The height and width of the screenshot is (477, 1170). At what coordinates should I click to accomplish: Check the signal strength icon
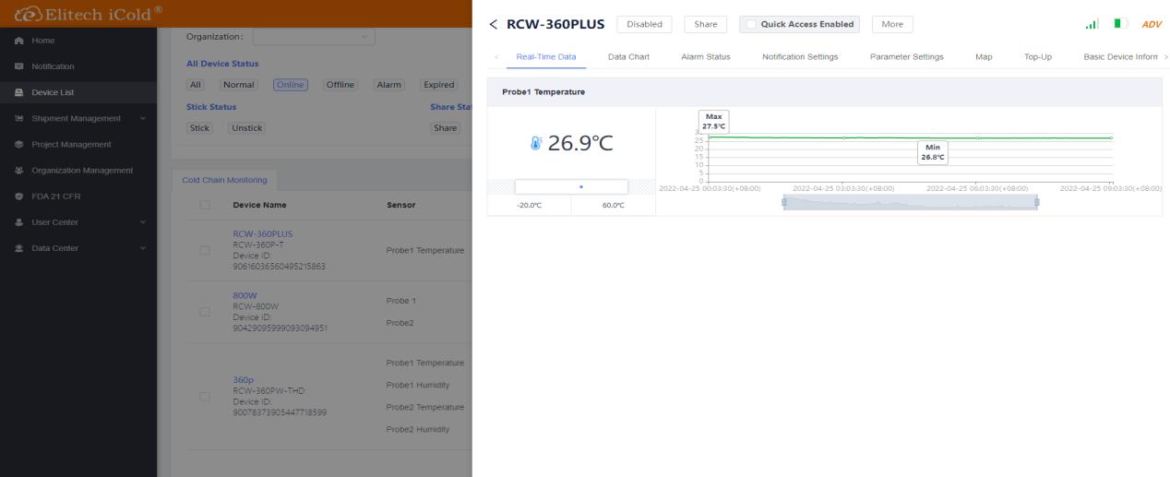point(1092,24)
